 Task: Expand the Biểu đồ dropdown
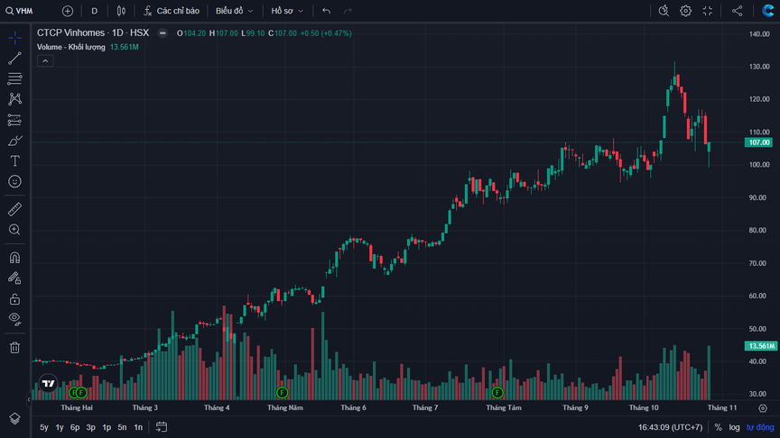[x=234, y=11]
